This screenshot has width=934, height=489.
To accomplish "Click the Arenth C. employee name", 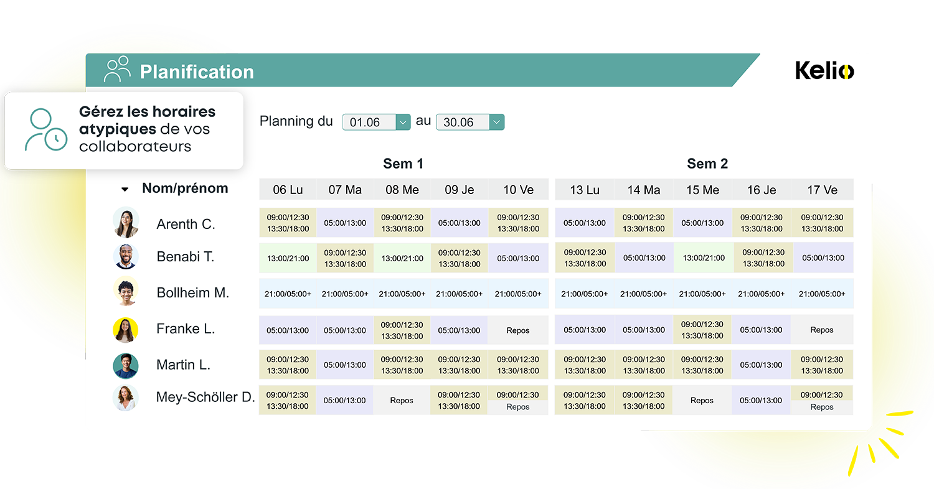I will click(186, 224).
